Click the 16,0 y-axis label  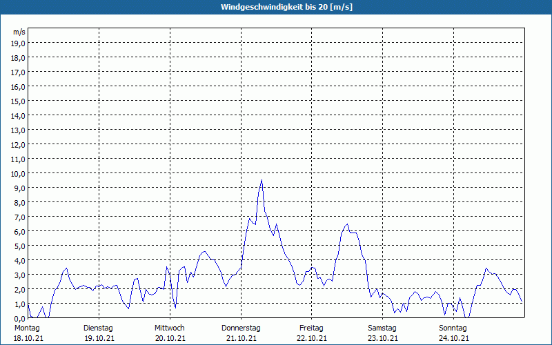coord(18,87)
